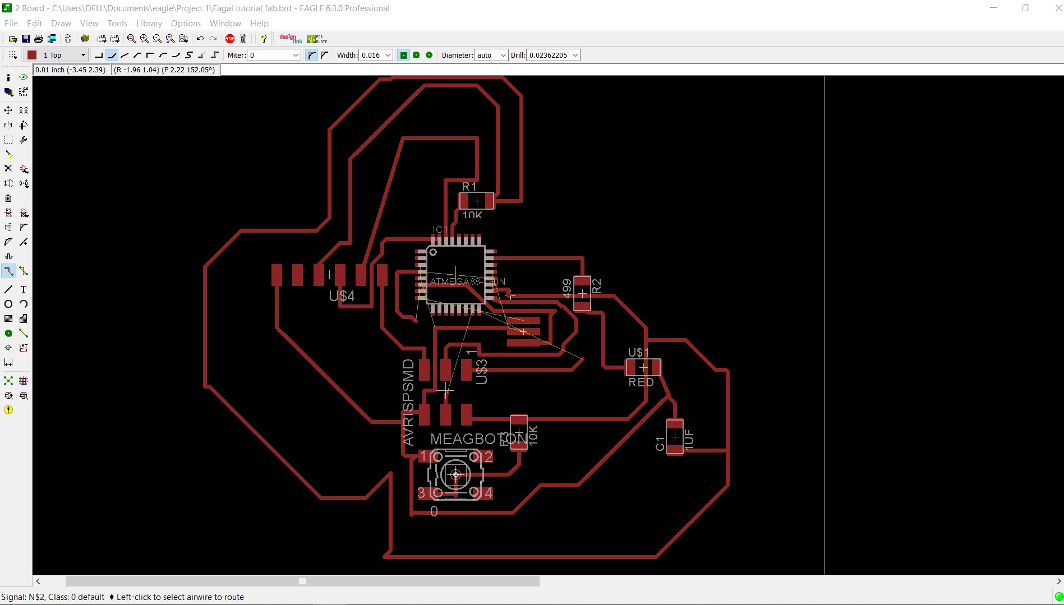The width and height of the screenshot is (1064, 605).
Task: Select the Text tool in the left toolbar
Action: (x=24, y=289)
